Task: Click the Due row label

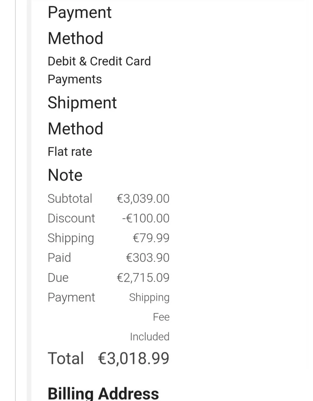Action: 58,278
